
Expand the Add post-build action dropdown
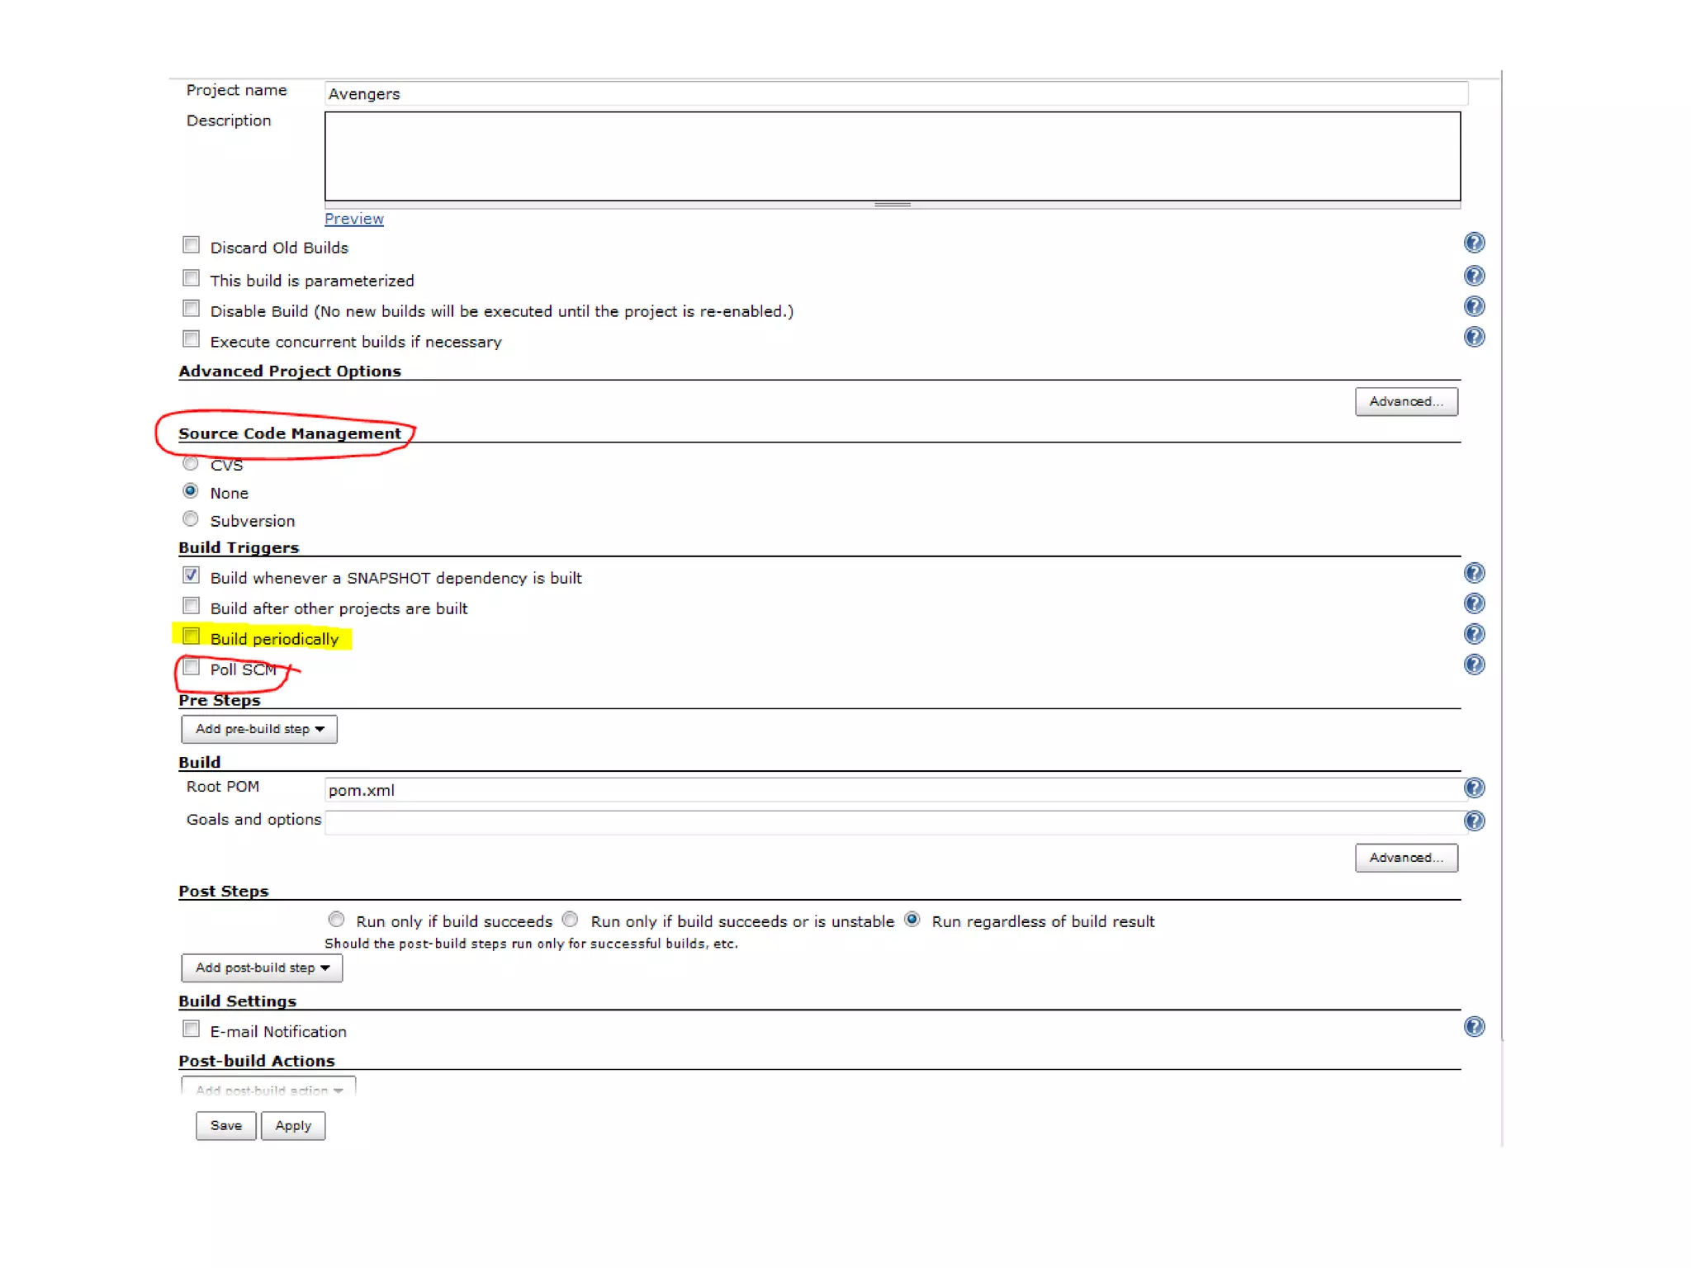[x=268, y=1089]
